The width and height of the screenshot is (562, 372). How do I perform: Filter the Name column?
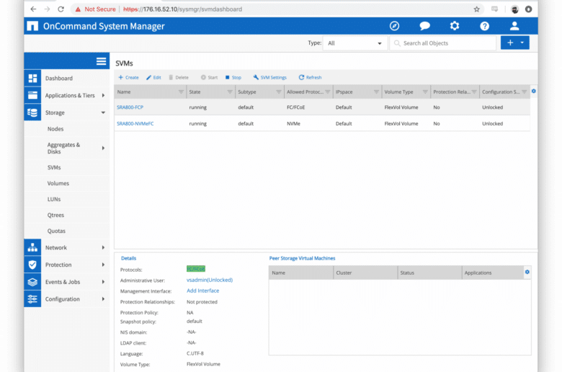pyautogui.click(x=181, y=92)
